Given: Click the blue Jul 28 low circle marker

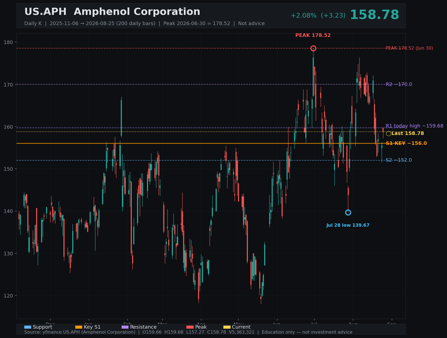Looking at the screenshot, I should (x=348, y=212).
